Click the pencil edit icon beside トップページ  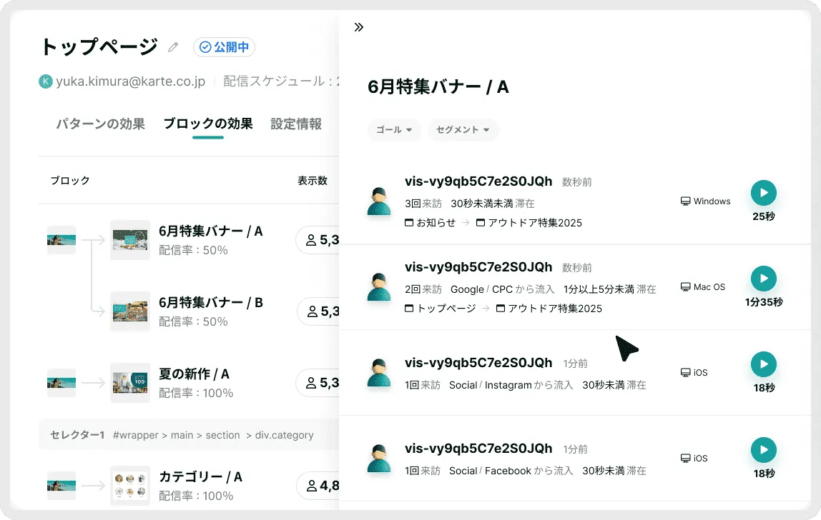click(x=173, y=48)
